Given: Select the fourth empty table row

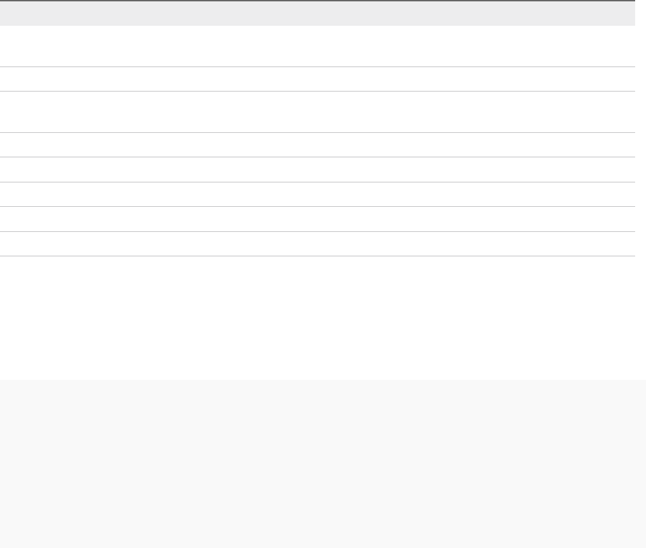Looking at the screenshot, I should click(x=318, y=144).
